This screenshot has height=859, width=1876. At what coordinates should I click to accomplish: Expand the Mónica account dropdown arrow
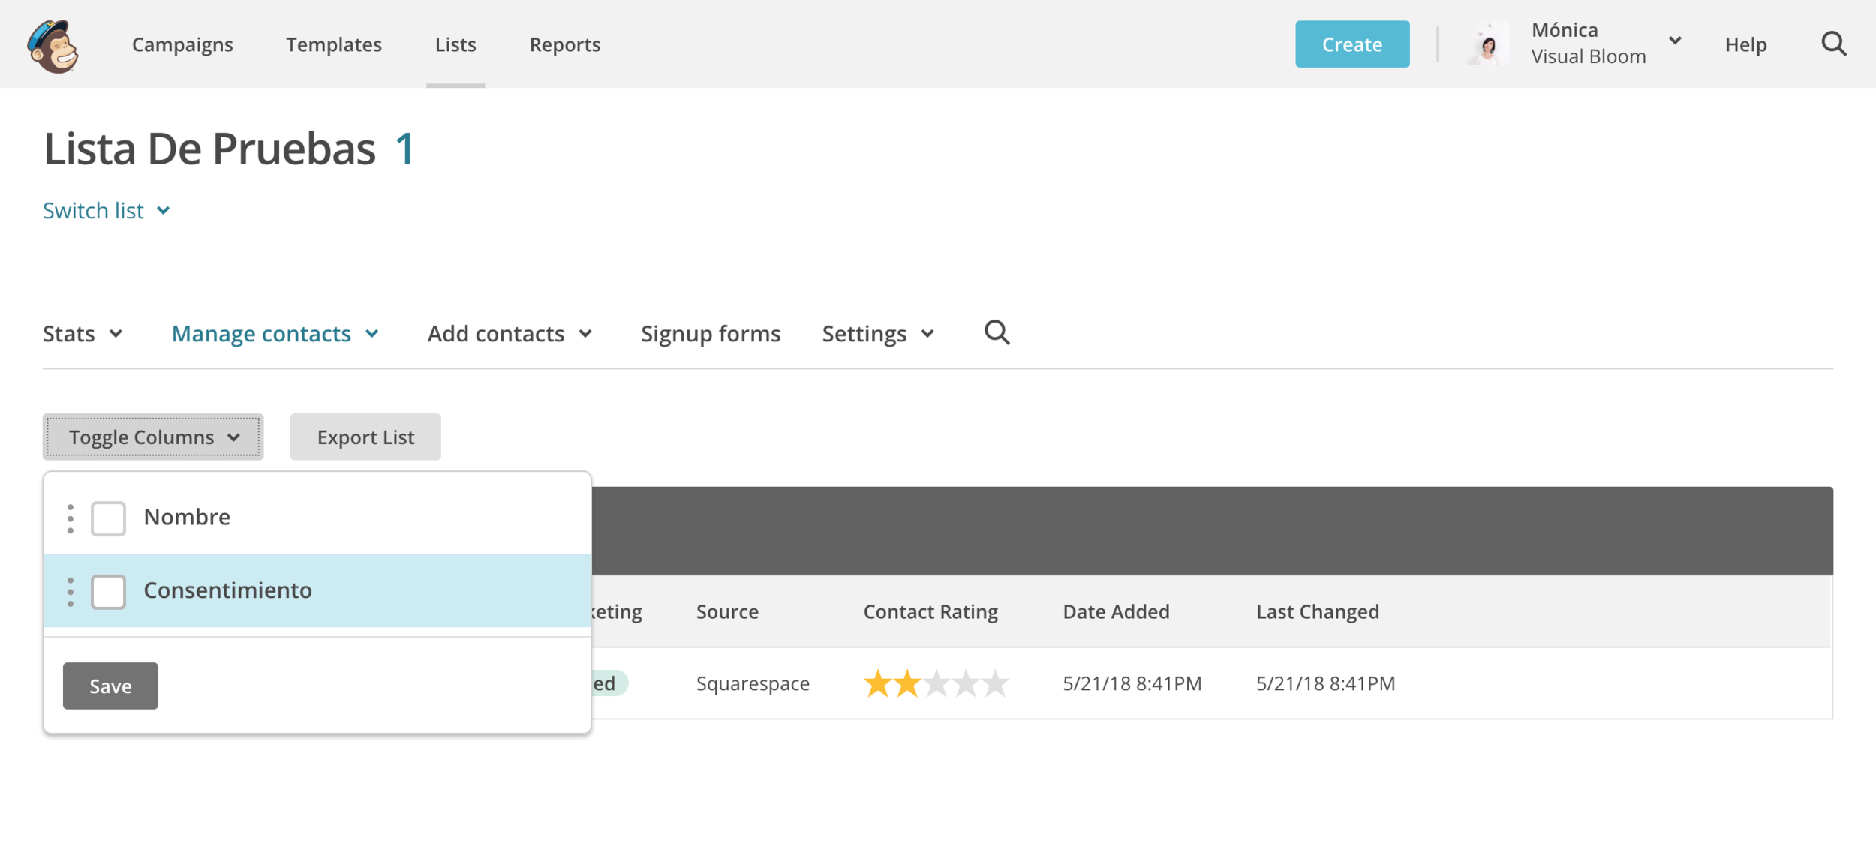[x=1675, y=41]
